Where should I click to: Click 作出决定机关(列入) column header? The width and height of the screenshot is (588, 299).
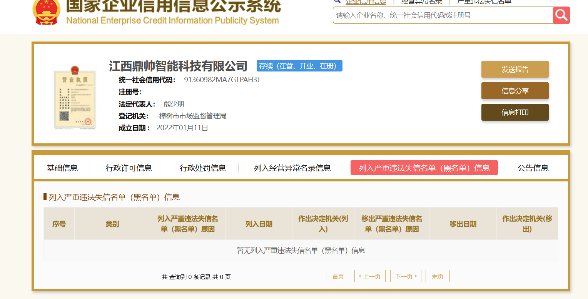323,224
